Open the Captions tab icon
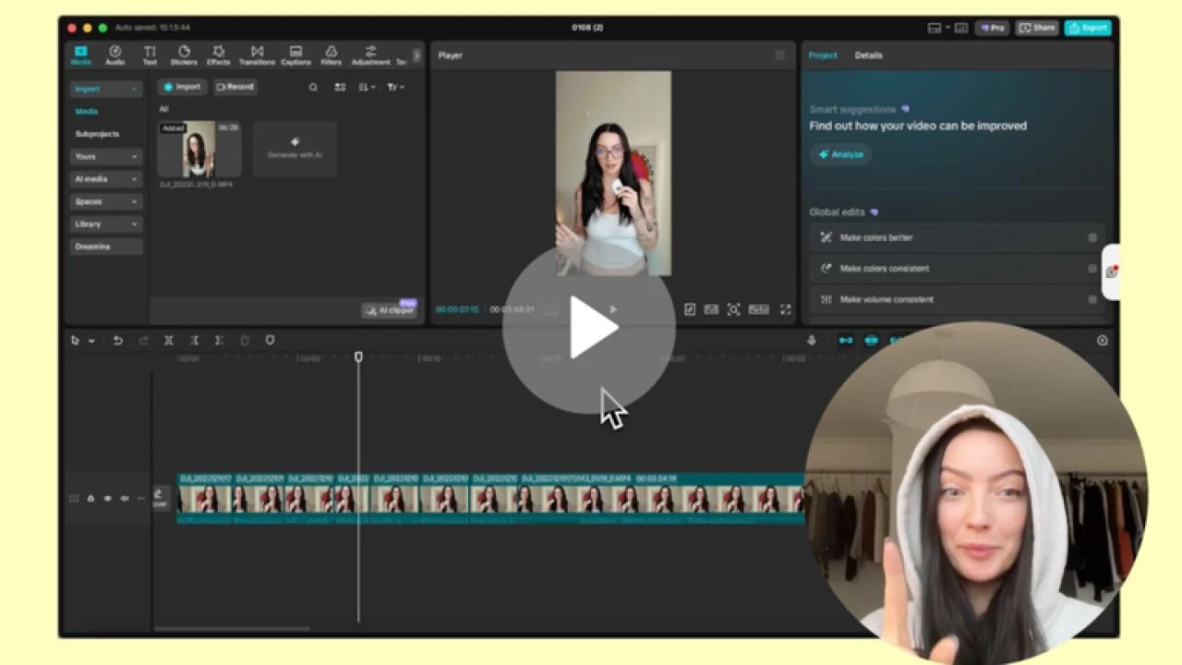 [x=295, y=54]
